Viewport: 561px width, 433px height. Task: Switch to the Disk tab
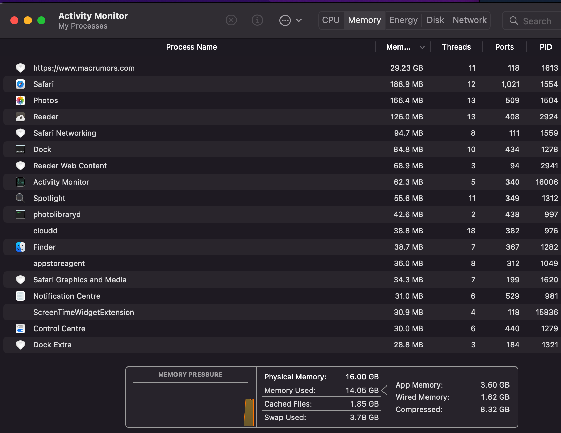click(x=435, y=20)
